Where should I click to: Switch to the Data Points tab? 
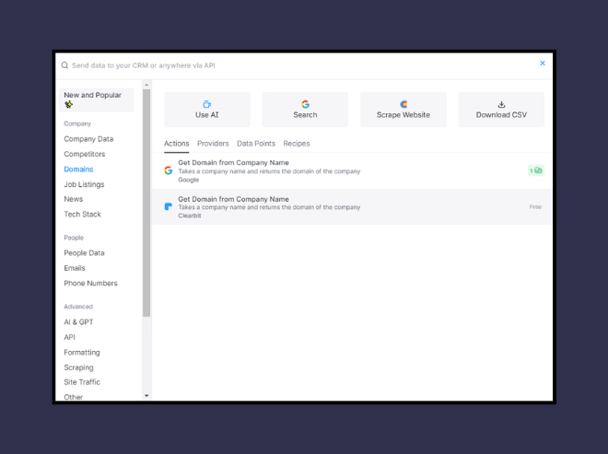click(256, 144)
